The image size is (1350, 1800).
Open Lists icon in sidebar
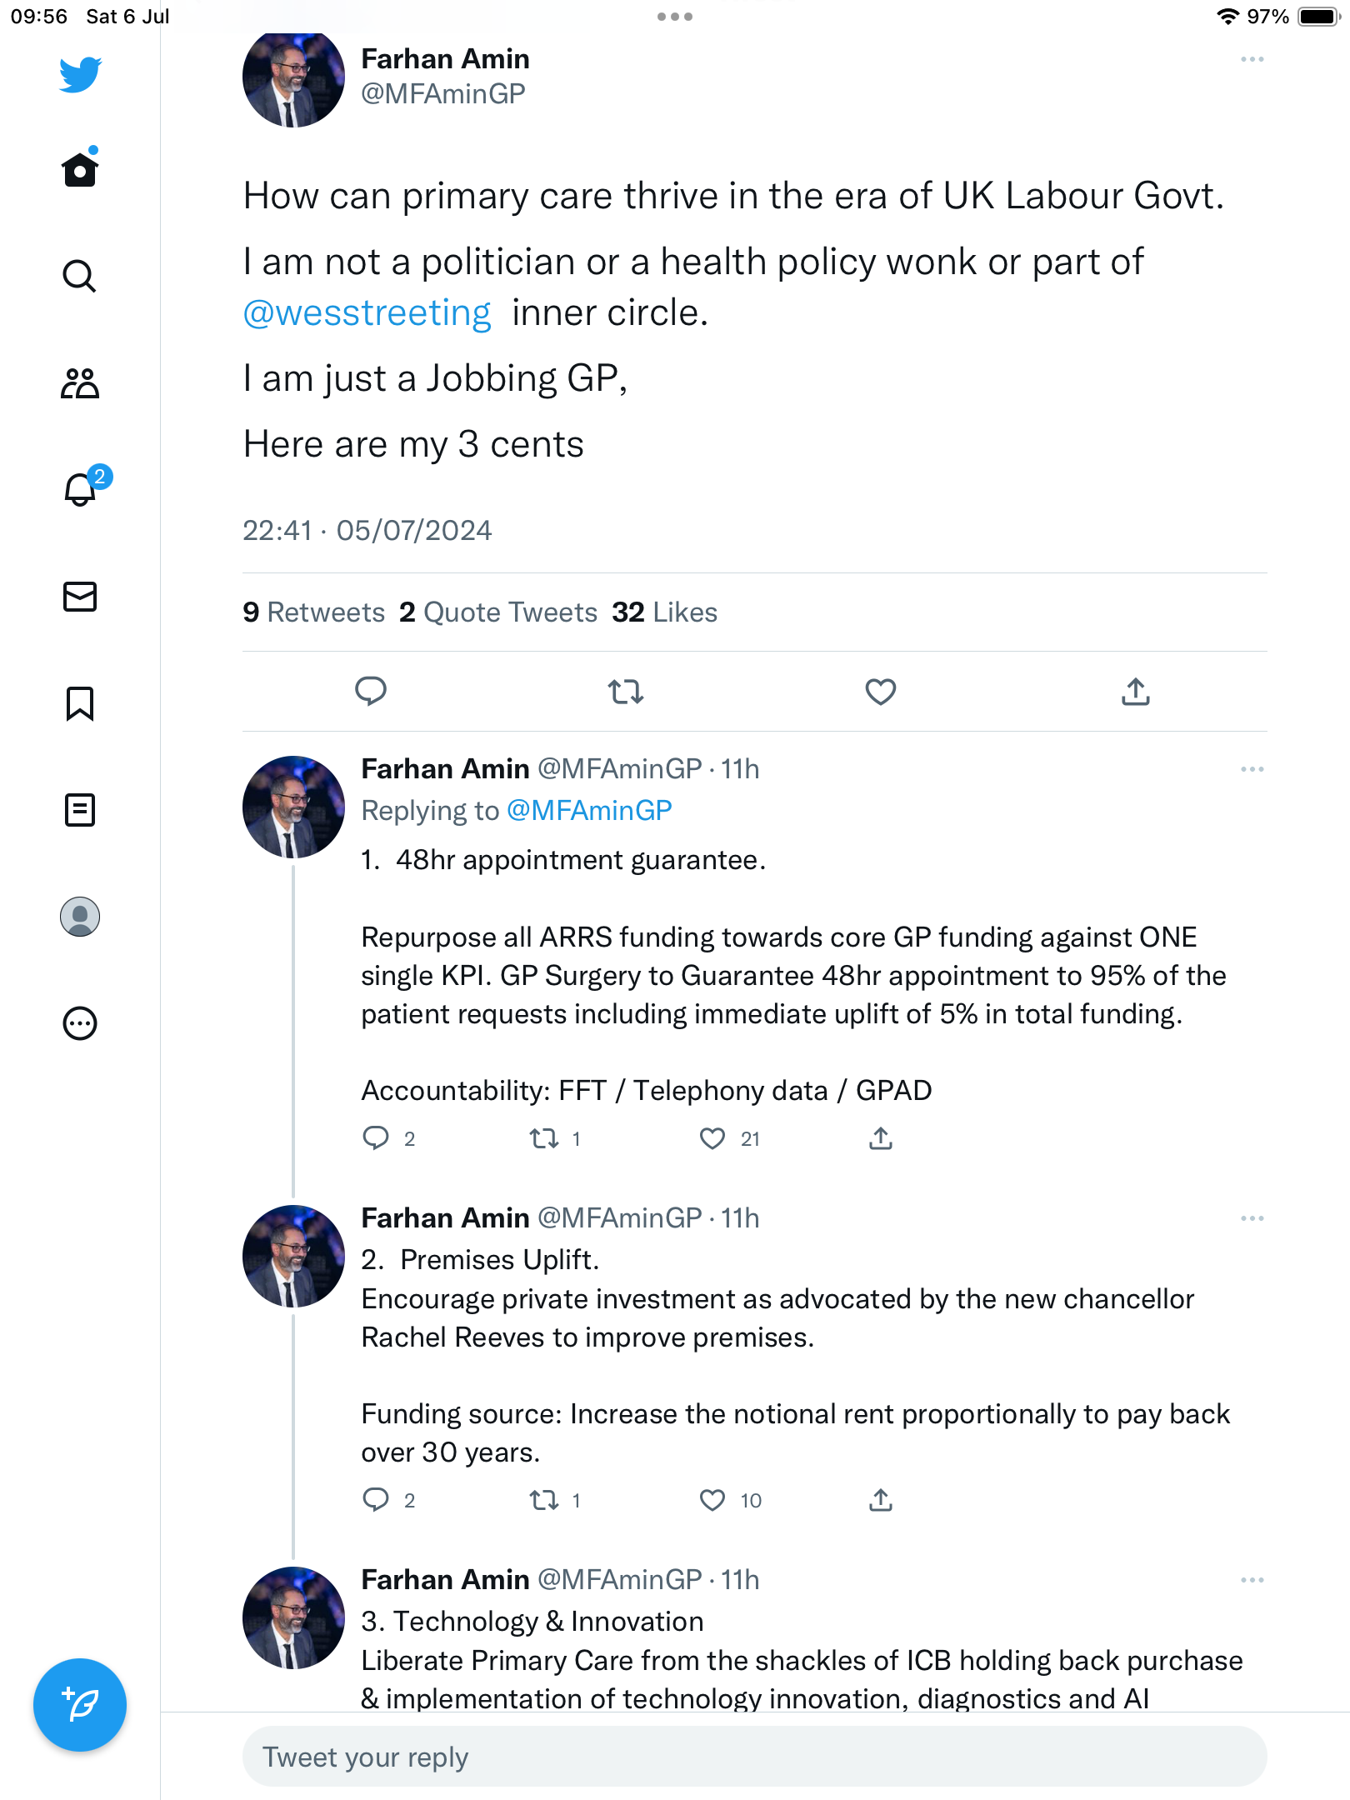pos(80,810)
